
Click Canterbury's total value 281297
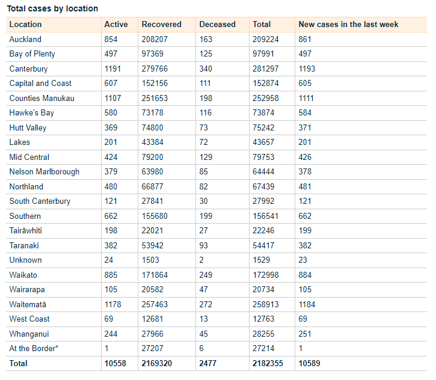click(266, 69)
